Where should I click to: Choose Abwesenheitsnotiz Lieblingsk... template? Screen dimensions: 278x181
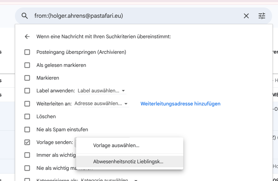tap(128, 162)
